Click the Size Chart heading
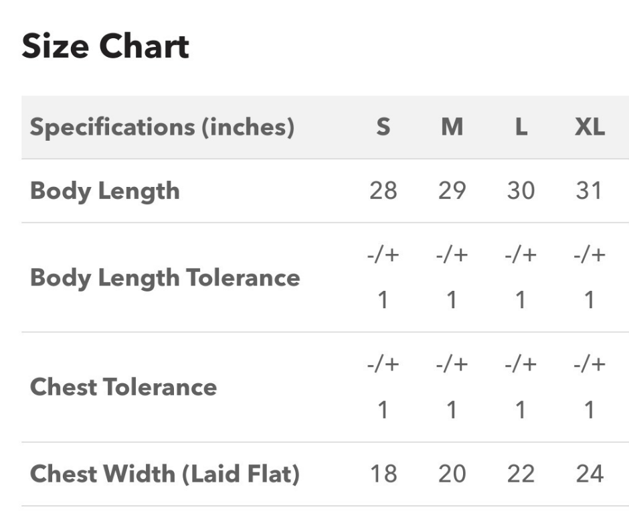Screen dimensions: 629x528 (x=105, y=48)
